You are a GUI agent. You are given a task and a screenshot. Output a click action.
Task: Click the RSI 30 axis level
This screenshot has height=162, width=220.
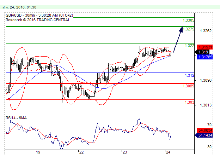(x=209, y=147)
